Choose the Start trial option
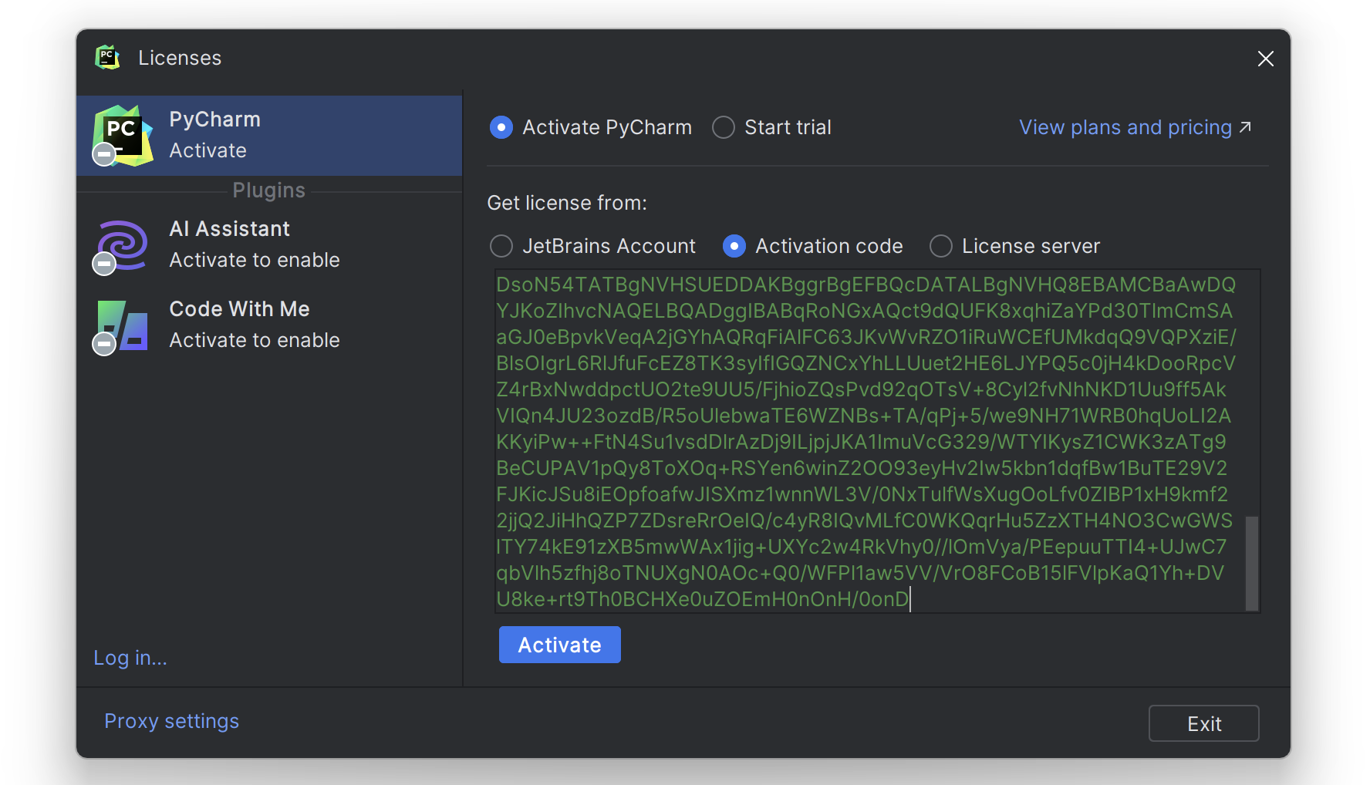Viewport: 1370px width, 785px height. click(724, 127)
